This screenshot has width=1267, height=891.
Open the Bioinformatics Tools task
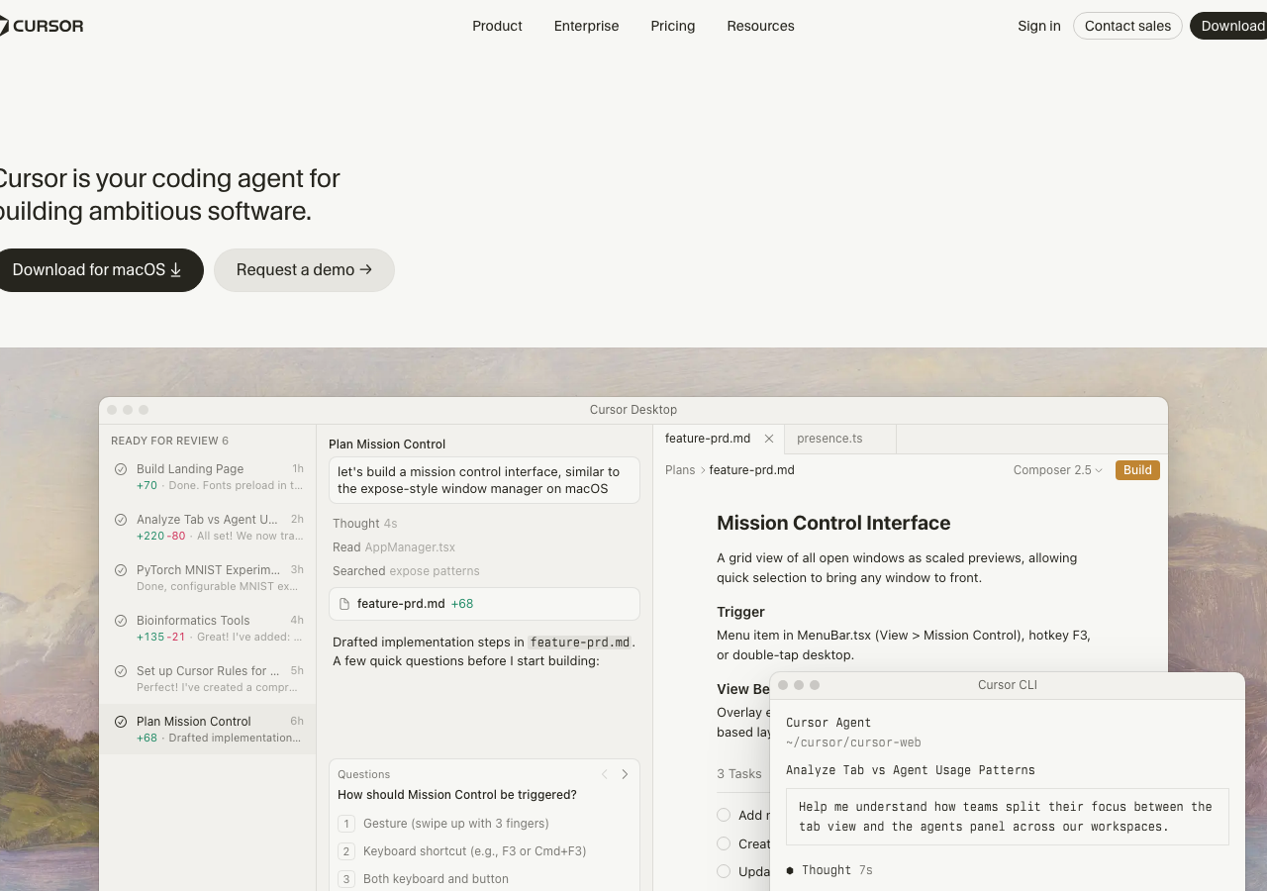(208, 629)
